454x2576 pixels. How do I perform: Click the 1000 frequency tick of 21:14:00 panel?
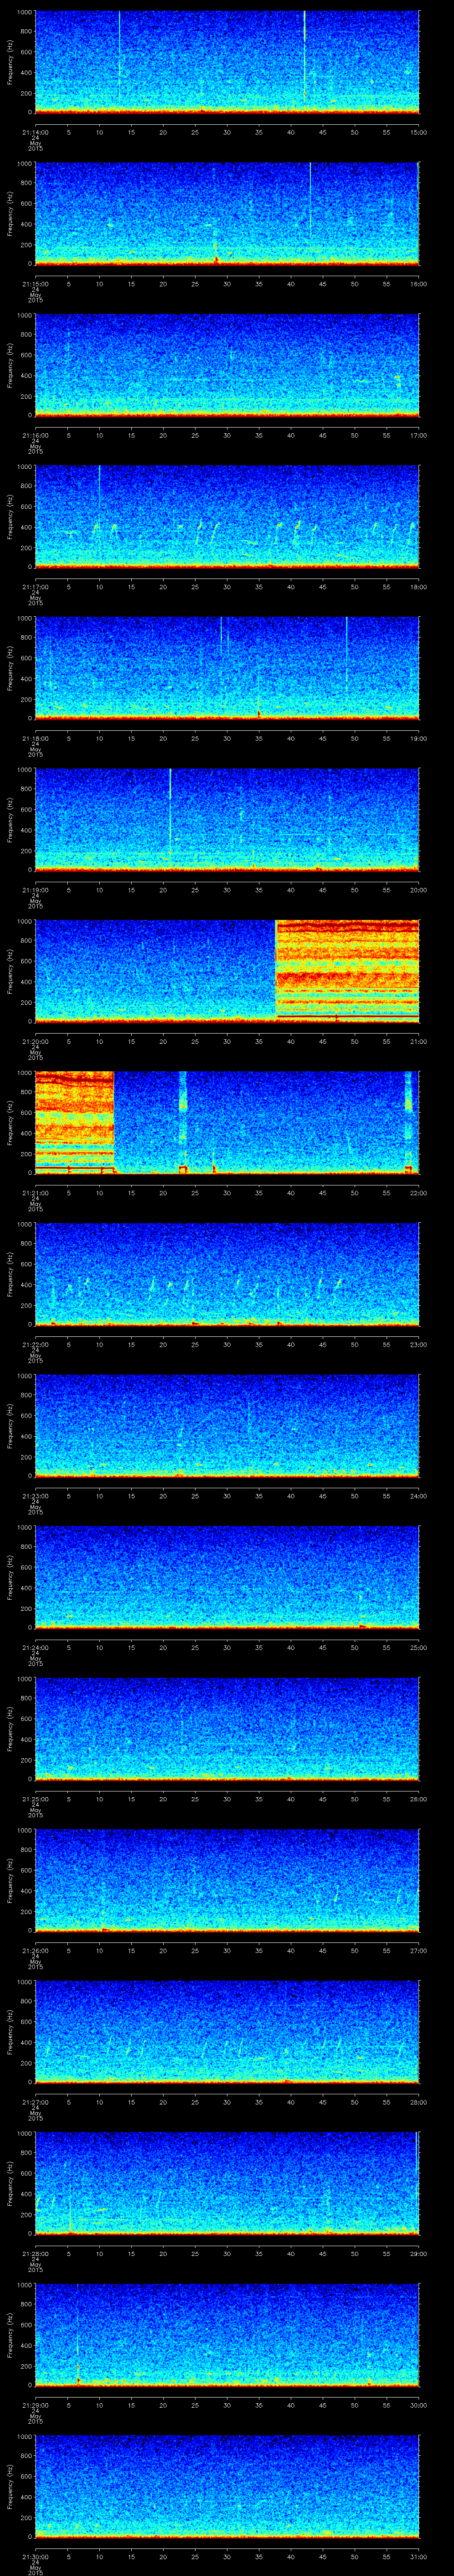(25, 12)
